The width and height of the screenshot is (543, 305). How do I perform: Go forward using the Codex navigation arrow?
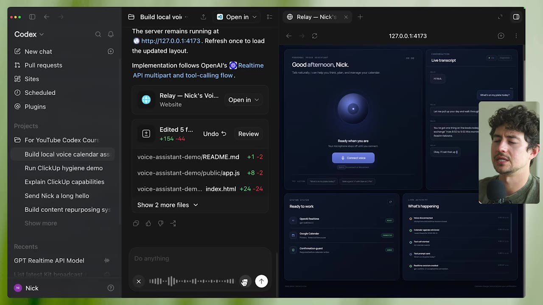[61, 17]
